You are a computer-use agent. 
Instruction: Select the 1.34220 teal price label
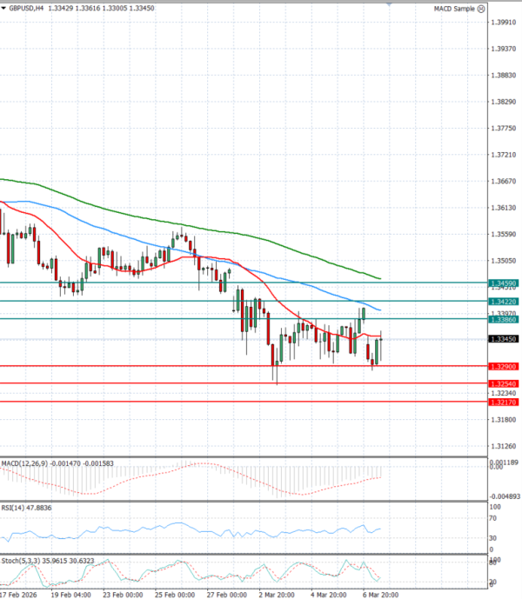pos(504,302)
